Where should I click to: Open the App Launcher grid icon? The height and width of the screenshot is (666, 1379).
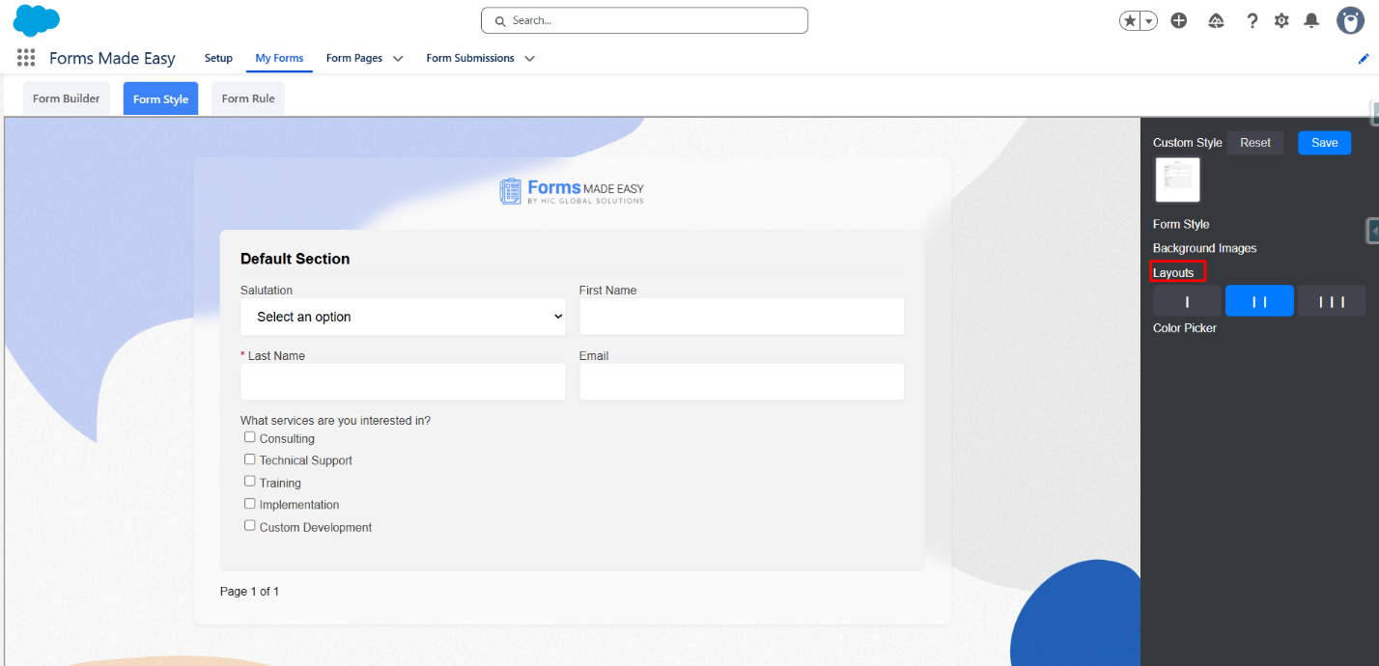coord(26,58)
